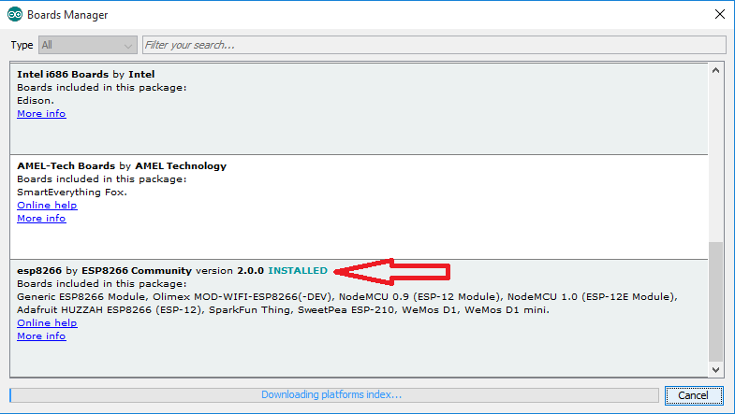Focus the 'Filter your search' field
Screen dimensions: 735x414
[x=434, y=45]
